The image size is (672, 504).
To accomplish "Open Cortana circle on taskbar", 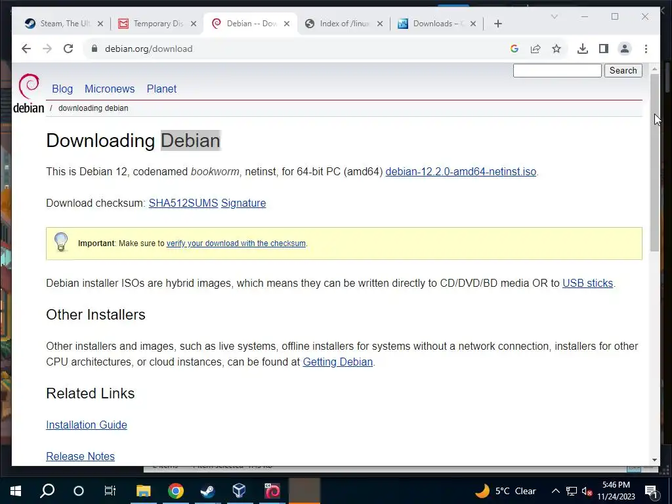I will (x=79, y=491).
